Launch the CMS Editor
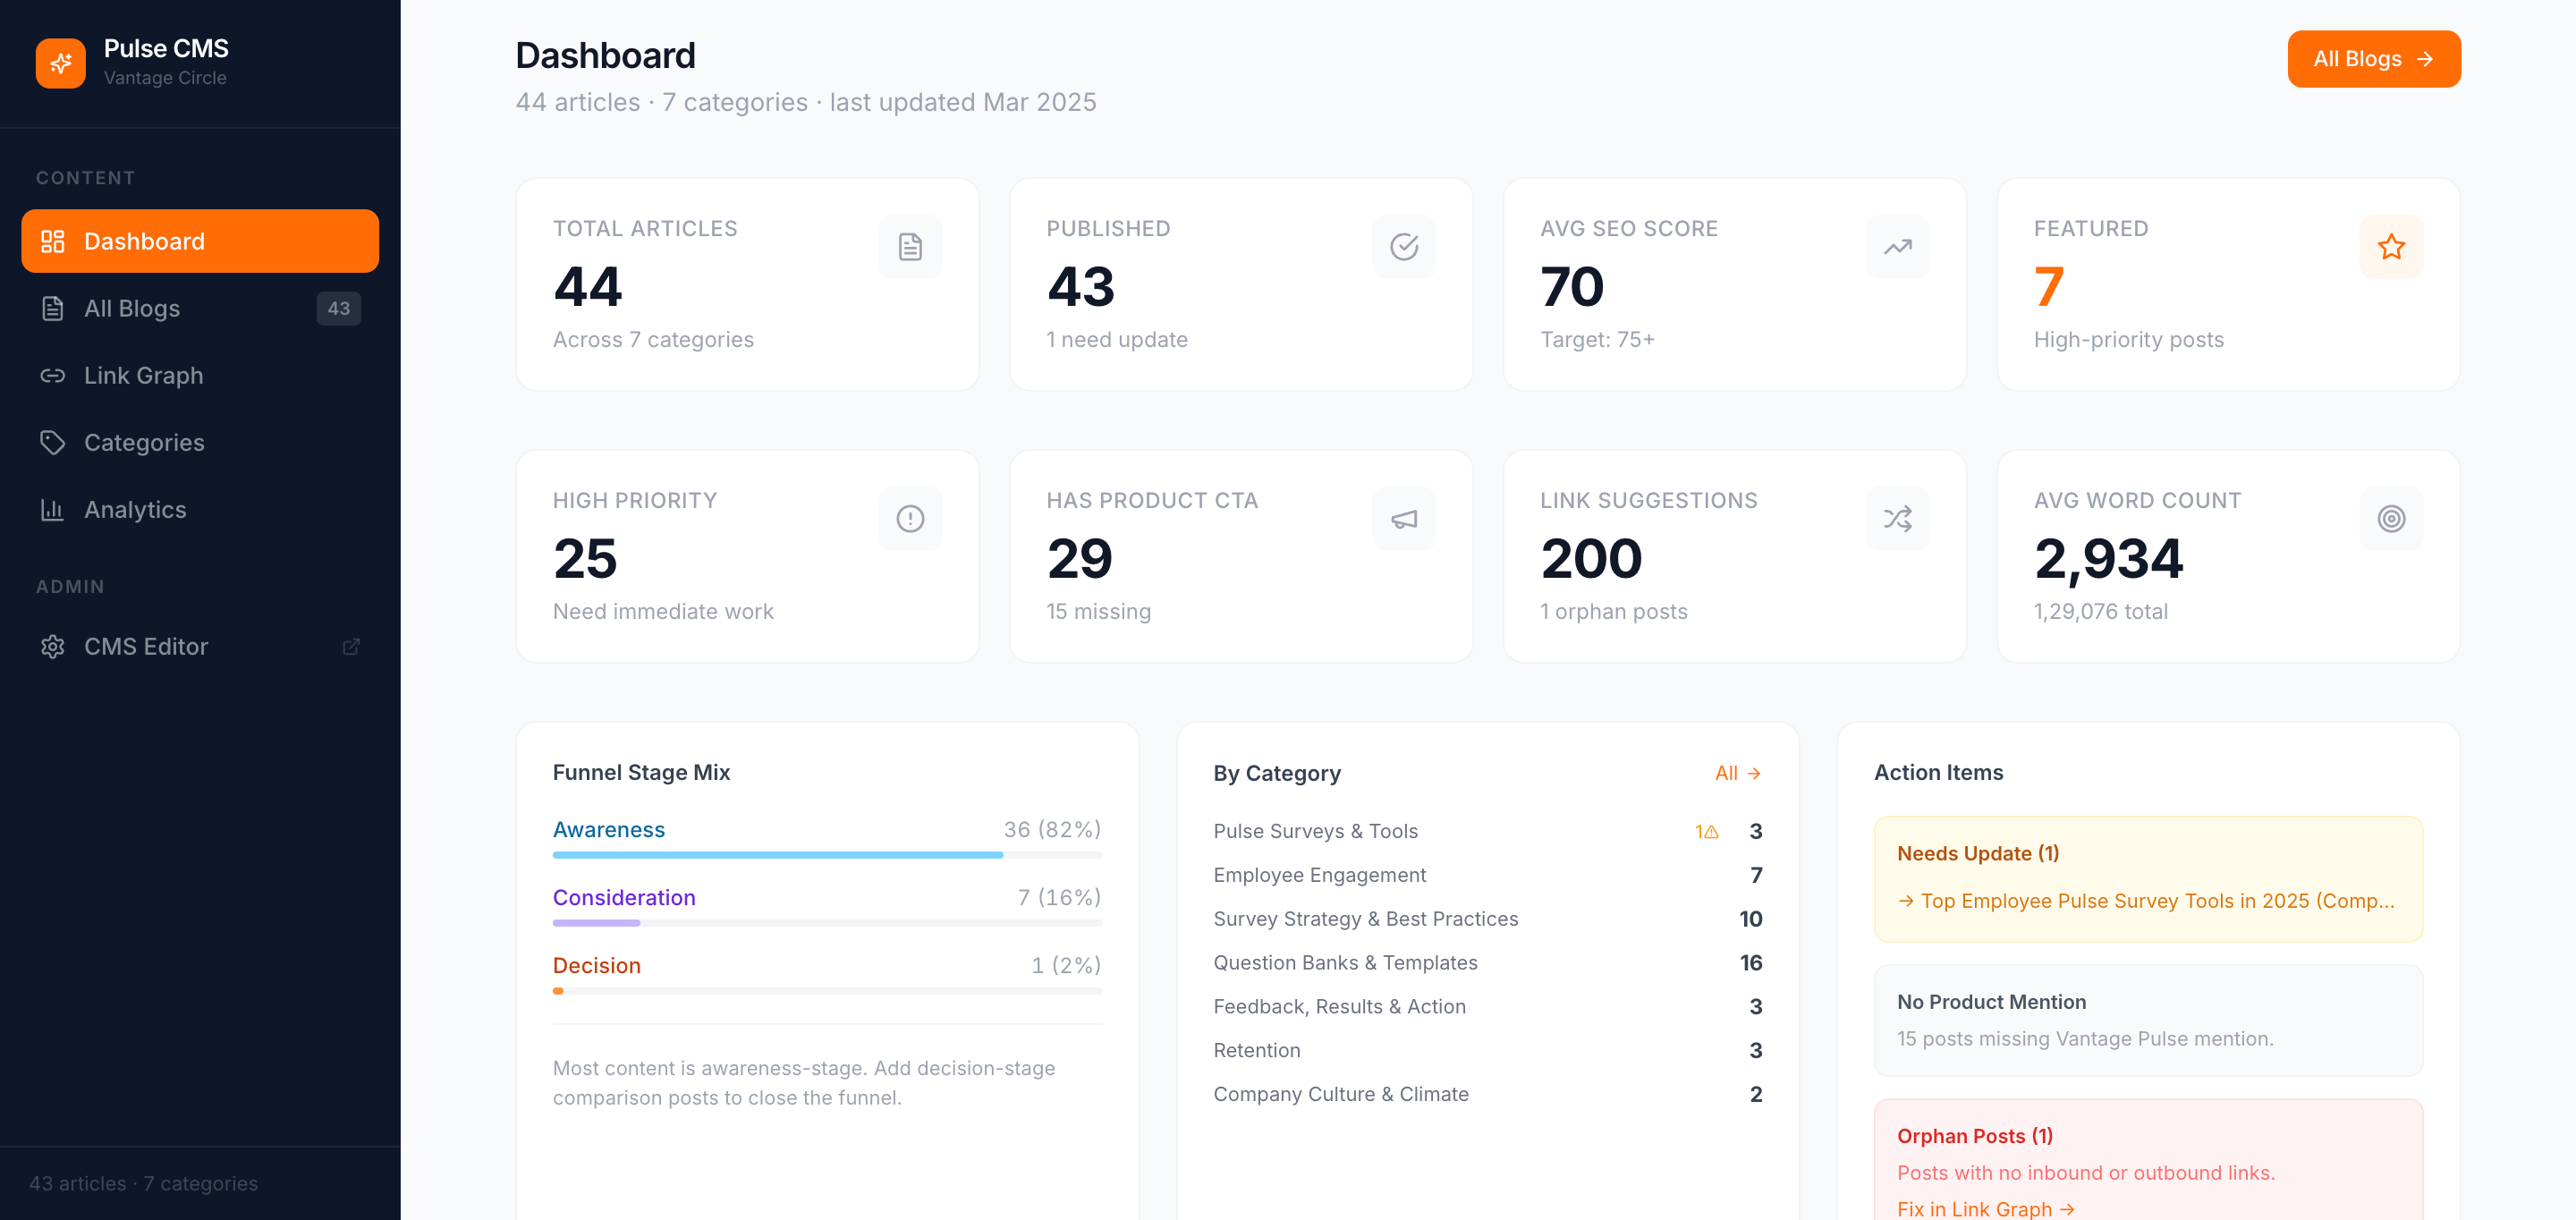2576x1220 pixels. 200,646
